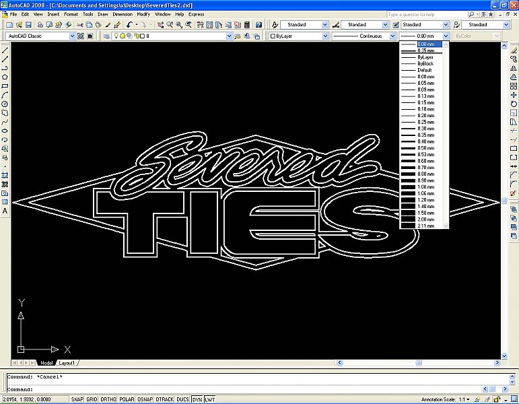The image size is (519, 404).
Task: Select the Circle draw tool
Action: (x=5, y=104)
